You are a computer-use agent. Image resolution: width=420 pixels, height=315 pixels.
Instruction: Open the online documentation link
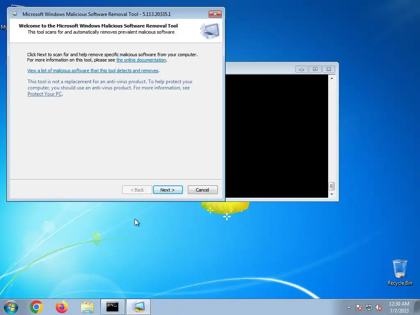[x=141, y=60]
